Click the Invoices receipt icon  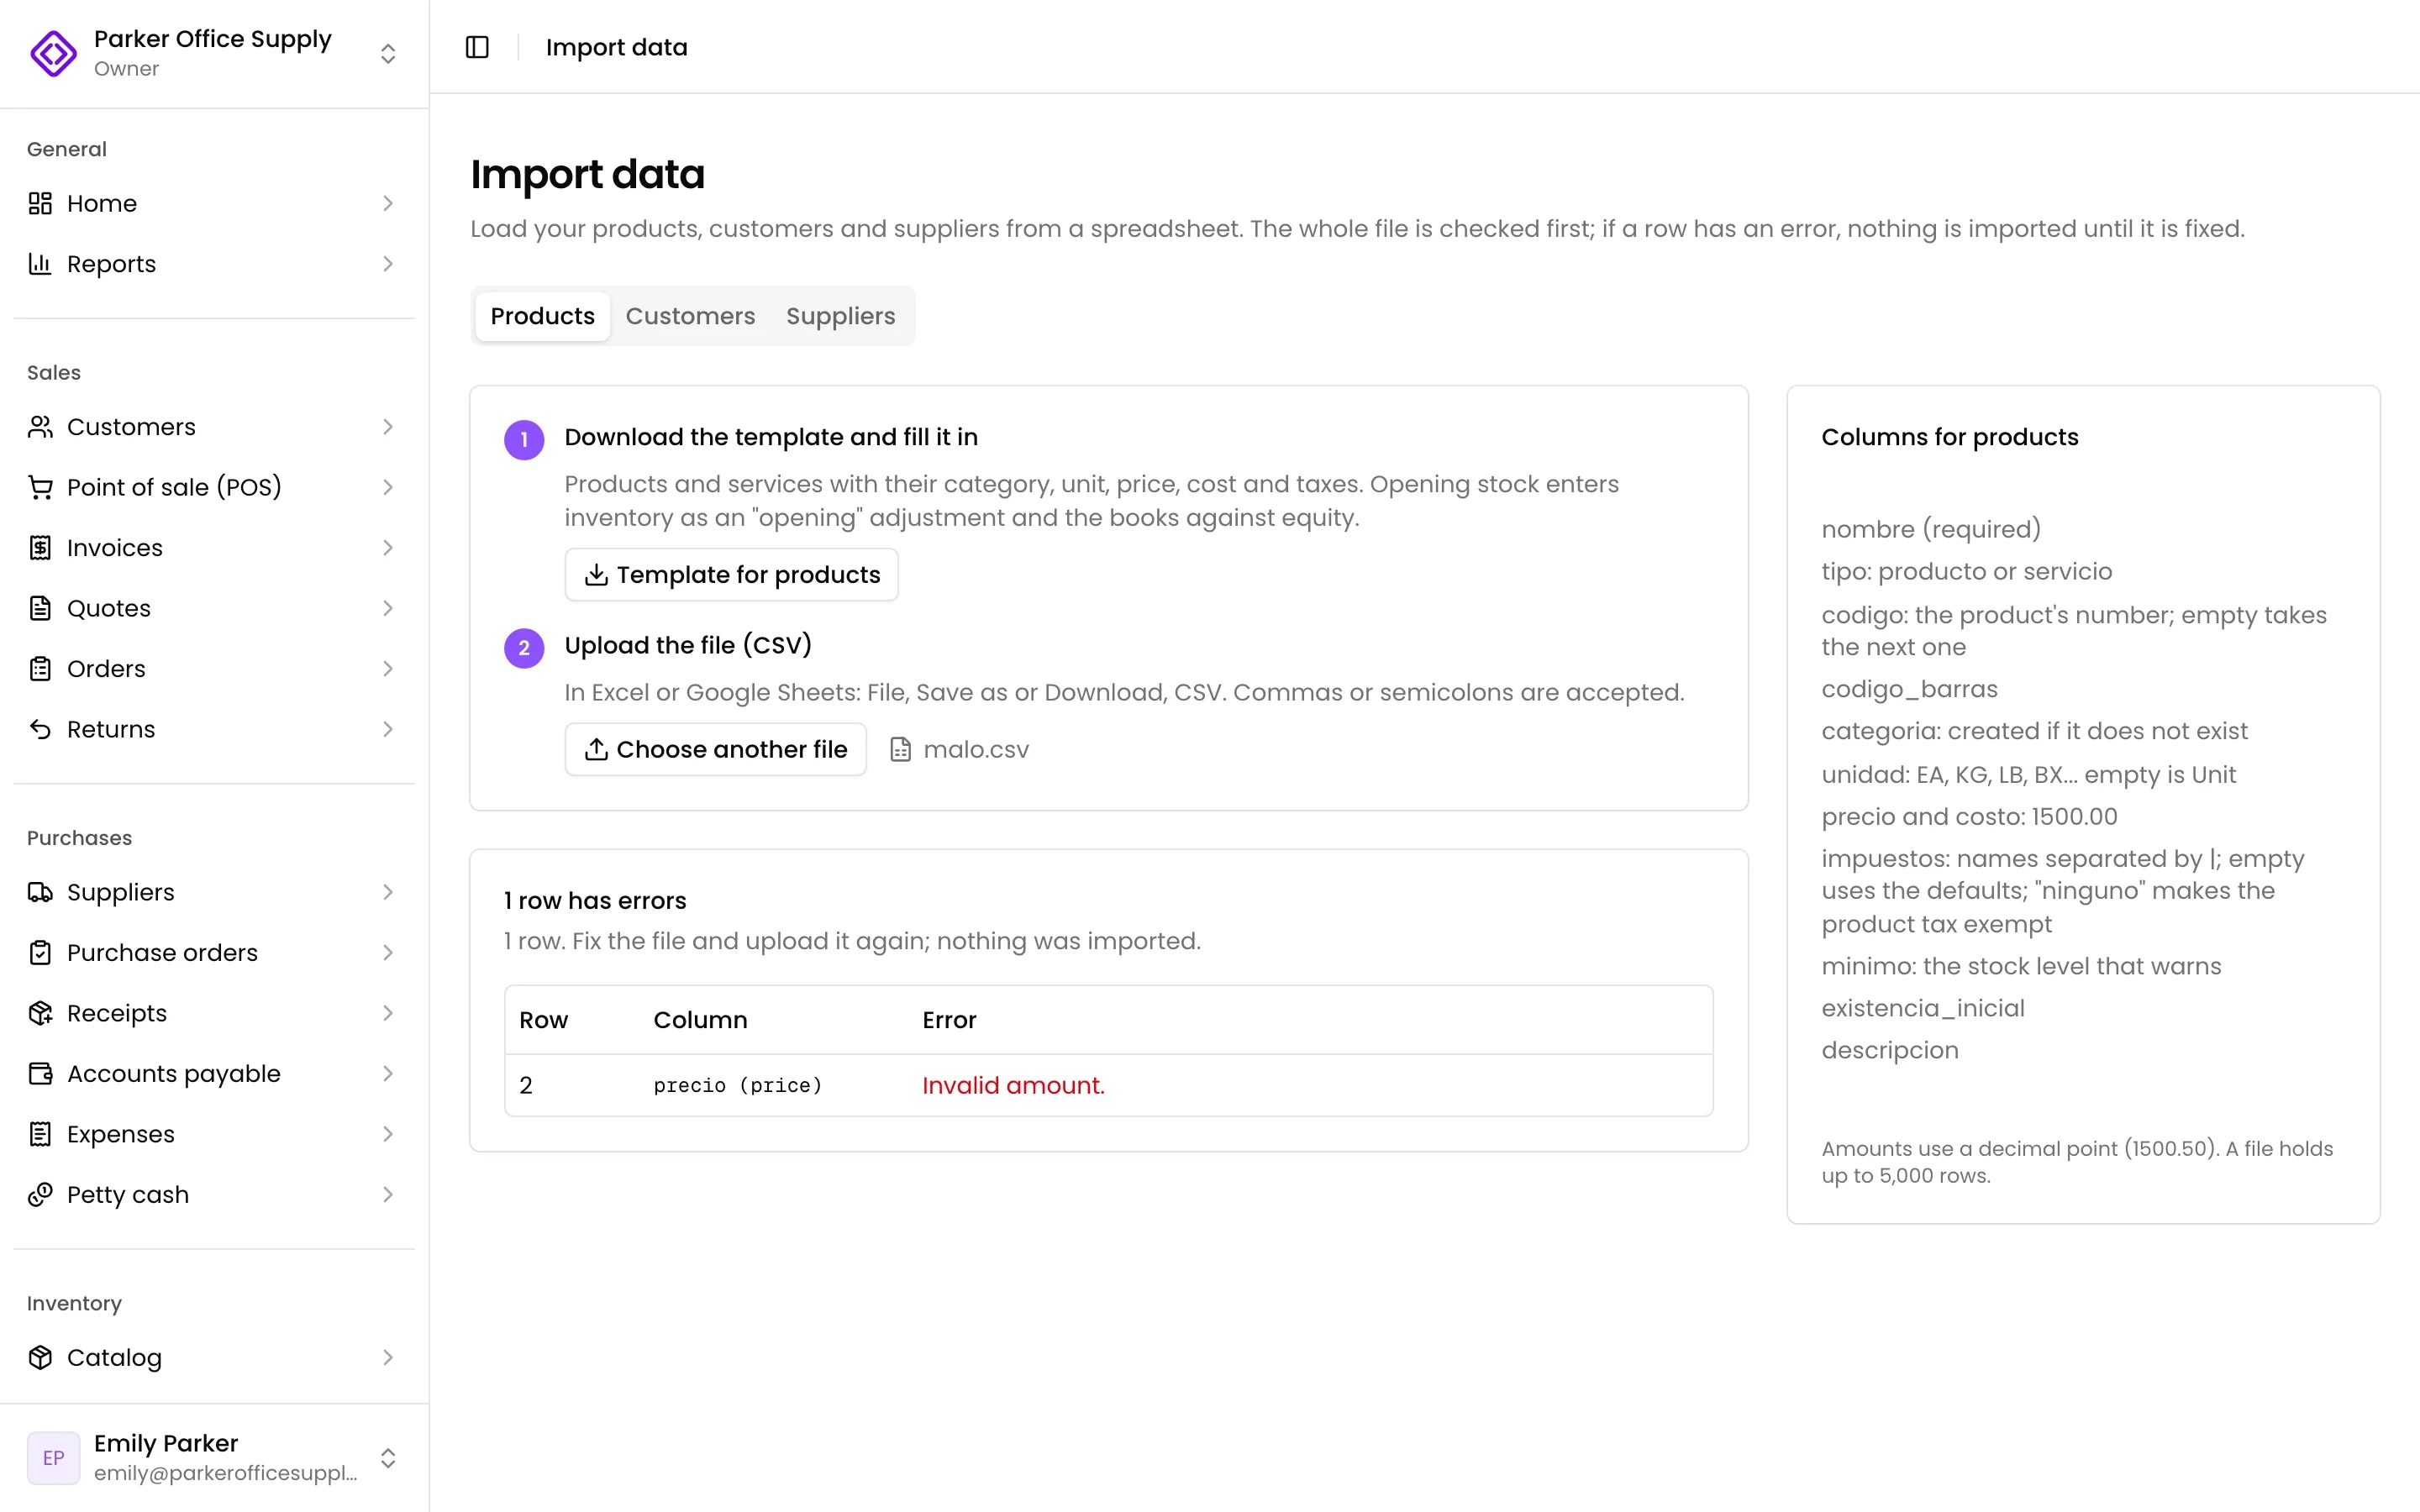click(40, 548)
